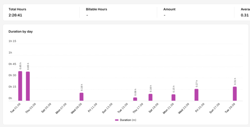Click the Thu 03.09 axis label
The image size is (250, 127).
point(31,108)
